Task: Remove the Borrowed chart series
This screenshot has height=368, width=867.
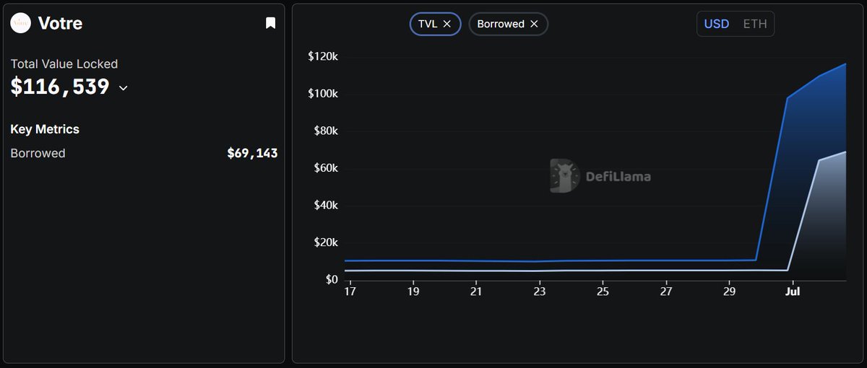Action: [x=534, y=24]
